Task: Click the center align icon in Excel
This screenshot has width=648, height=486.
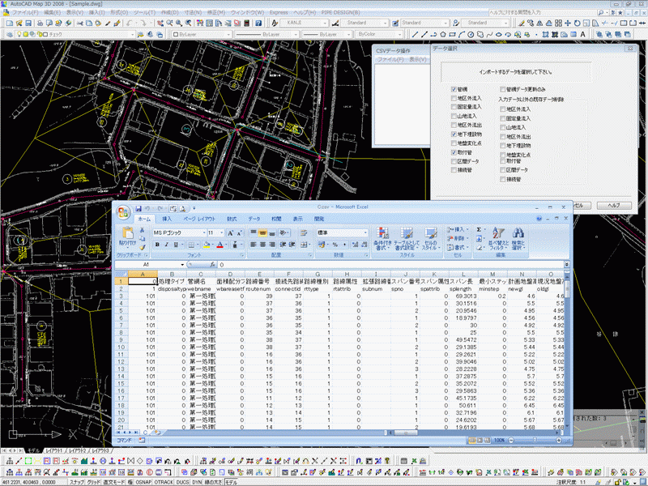Action: click(263, 245)
